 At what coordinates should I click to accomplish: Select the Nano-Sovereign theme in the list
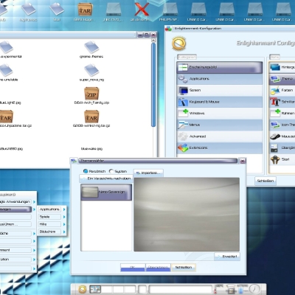pyautogui.click(x=106, y=192)
